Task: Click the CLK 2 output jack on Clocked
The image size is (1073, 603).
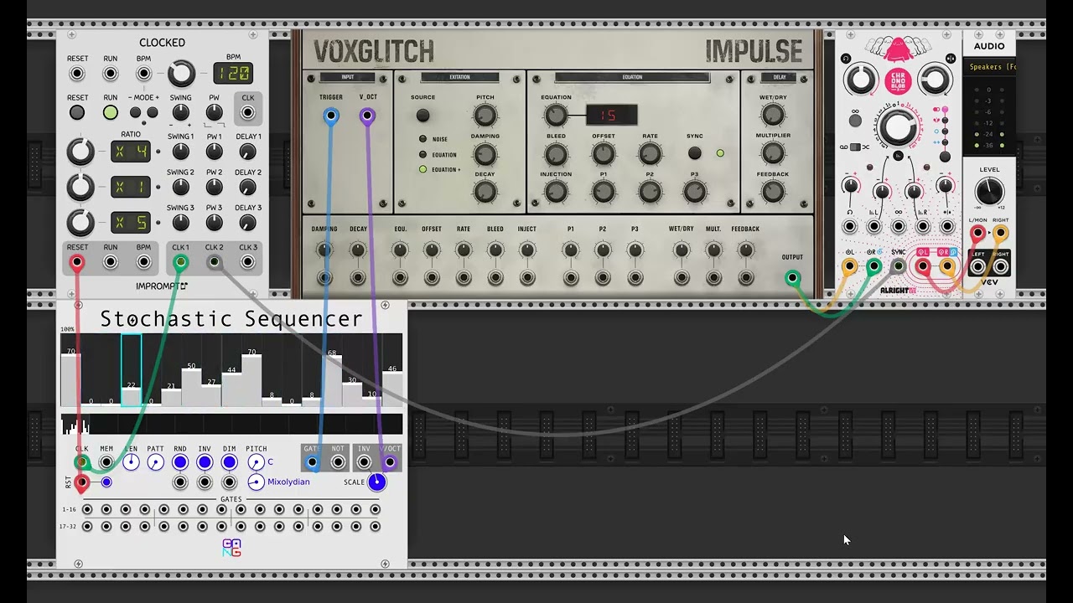Action: pos(215,262)
